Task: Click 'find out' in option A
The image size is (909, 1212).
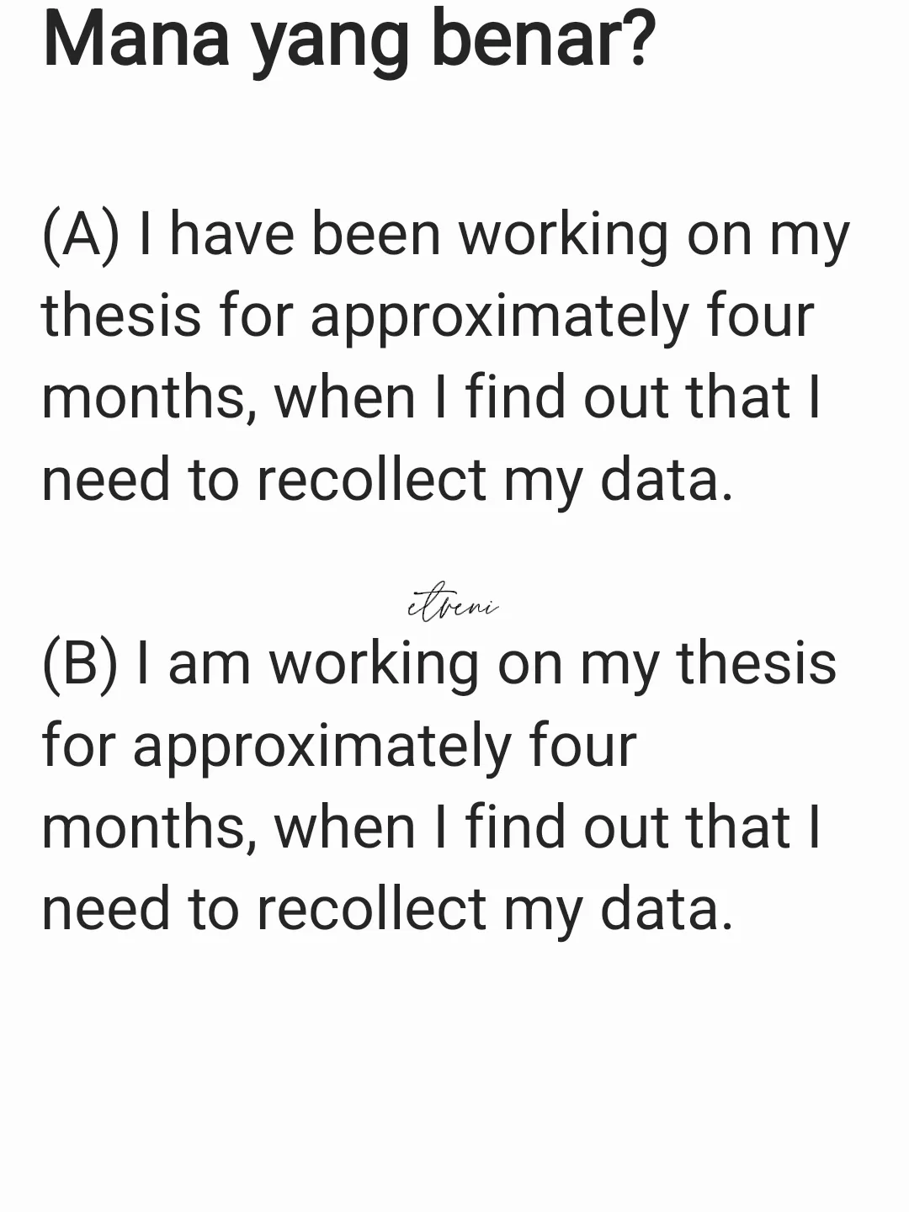Action: (x=568, y=396)
